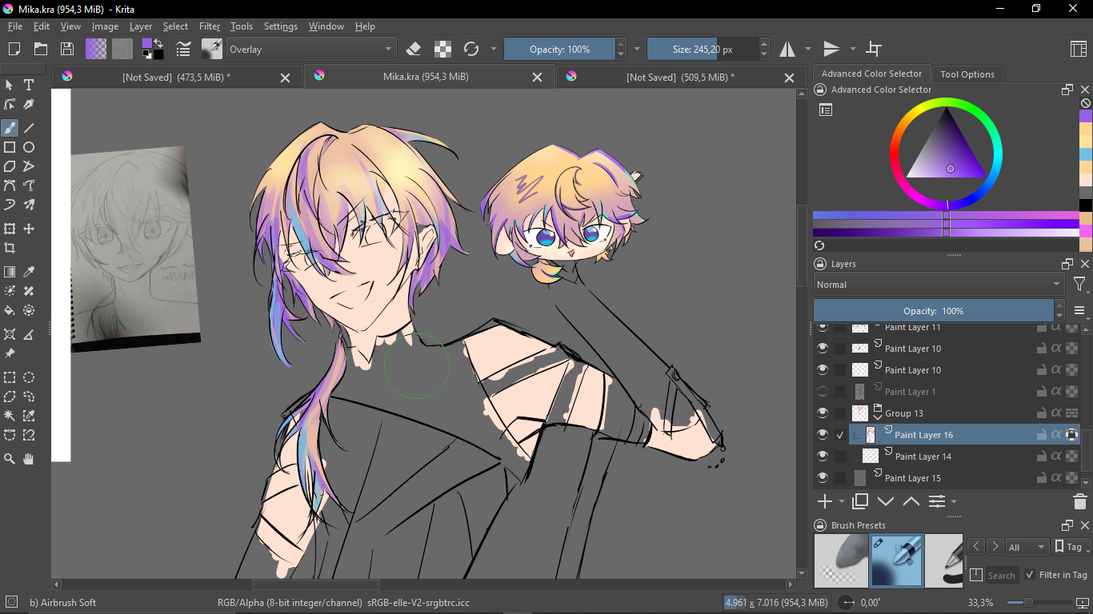Select Group 13 in the layers list
The image size is (1093, 614).
point(904,413)
